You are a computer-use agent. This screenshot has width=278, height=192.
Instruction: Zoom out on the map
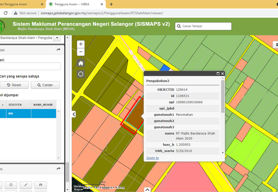(x=81, y=52)
